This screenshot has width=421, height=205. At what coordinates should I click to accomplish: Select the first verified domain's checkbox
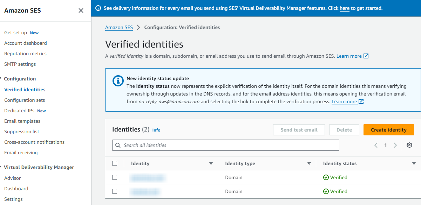115,177
